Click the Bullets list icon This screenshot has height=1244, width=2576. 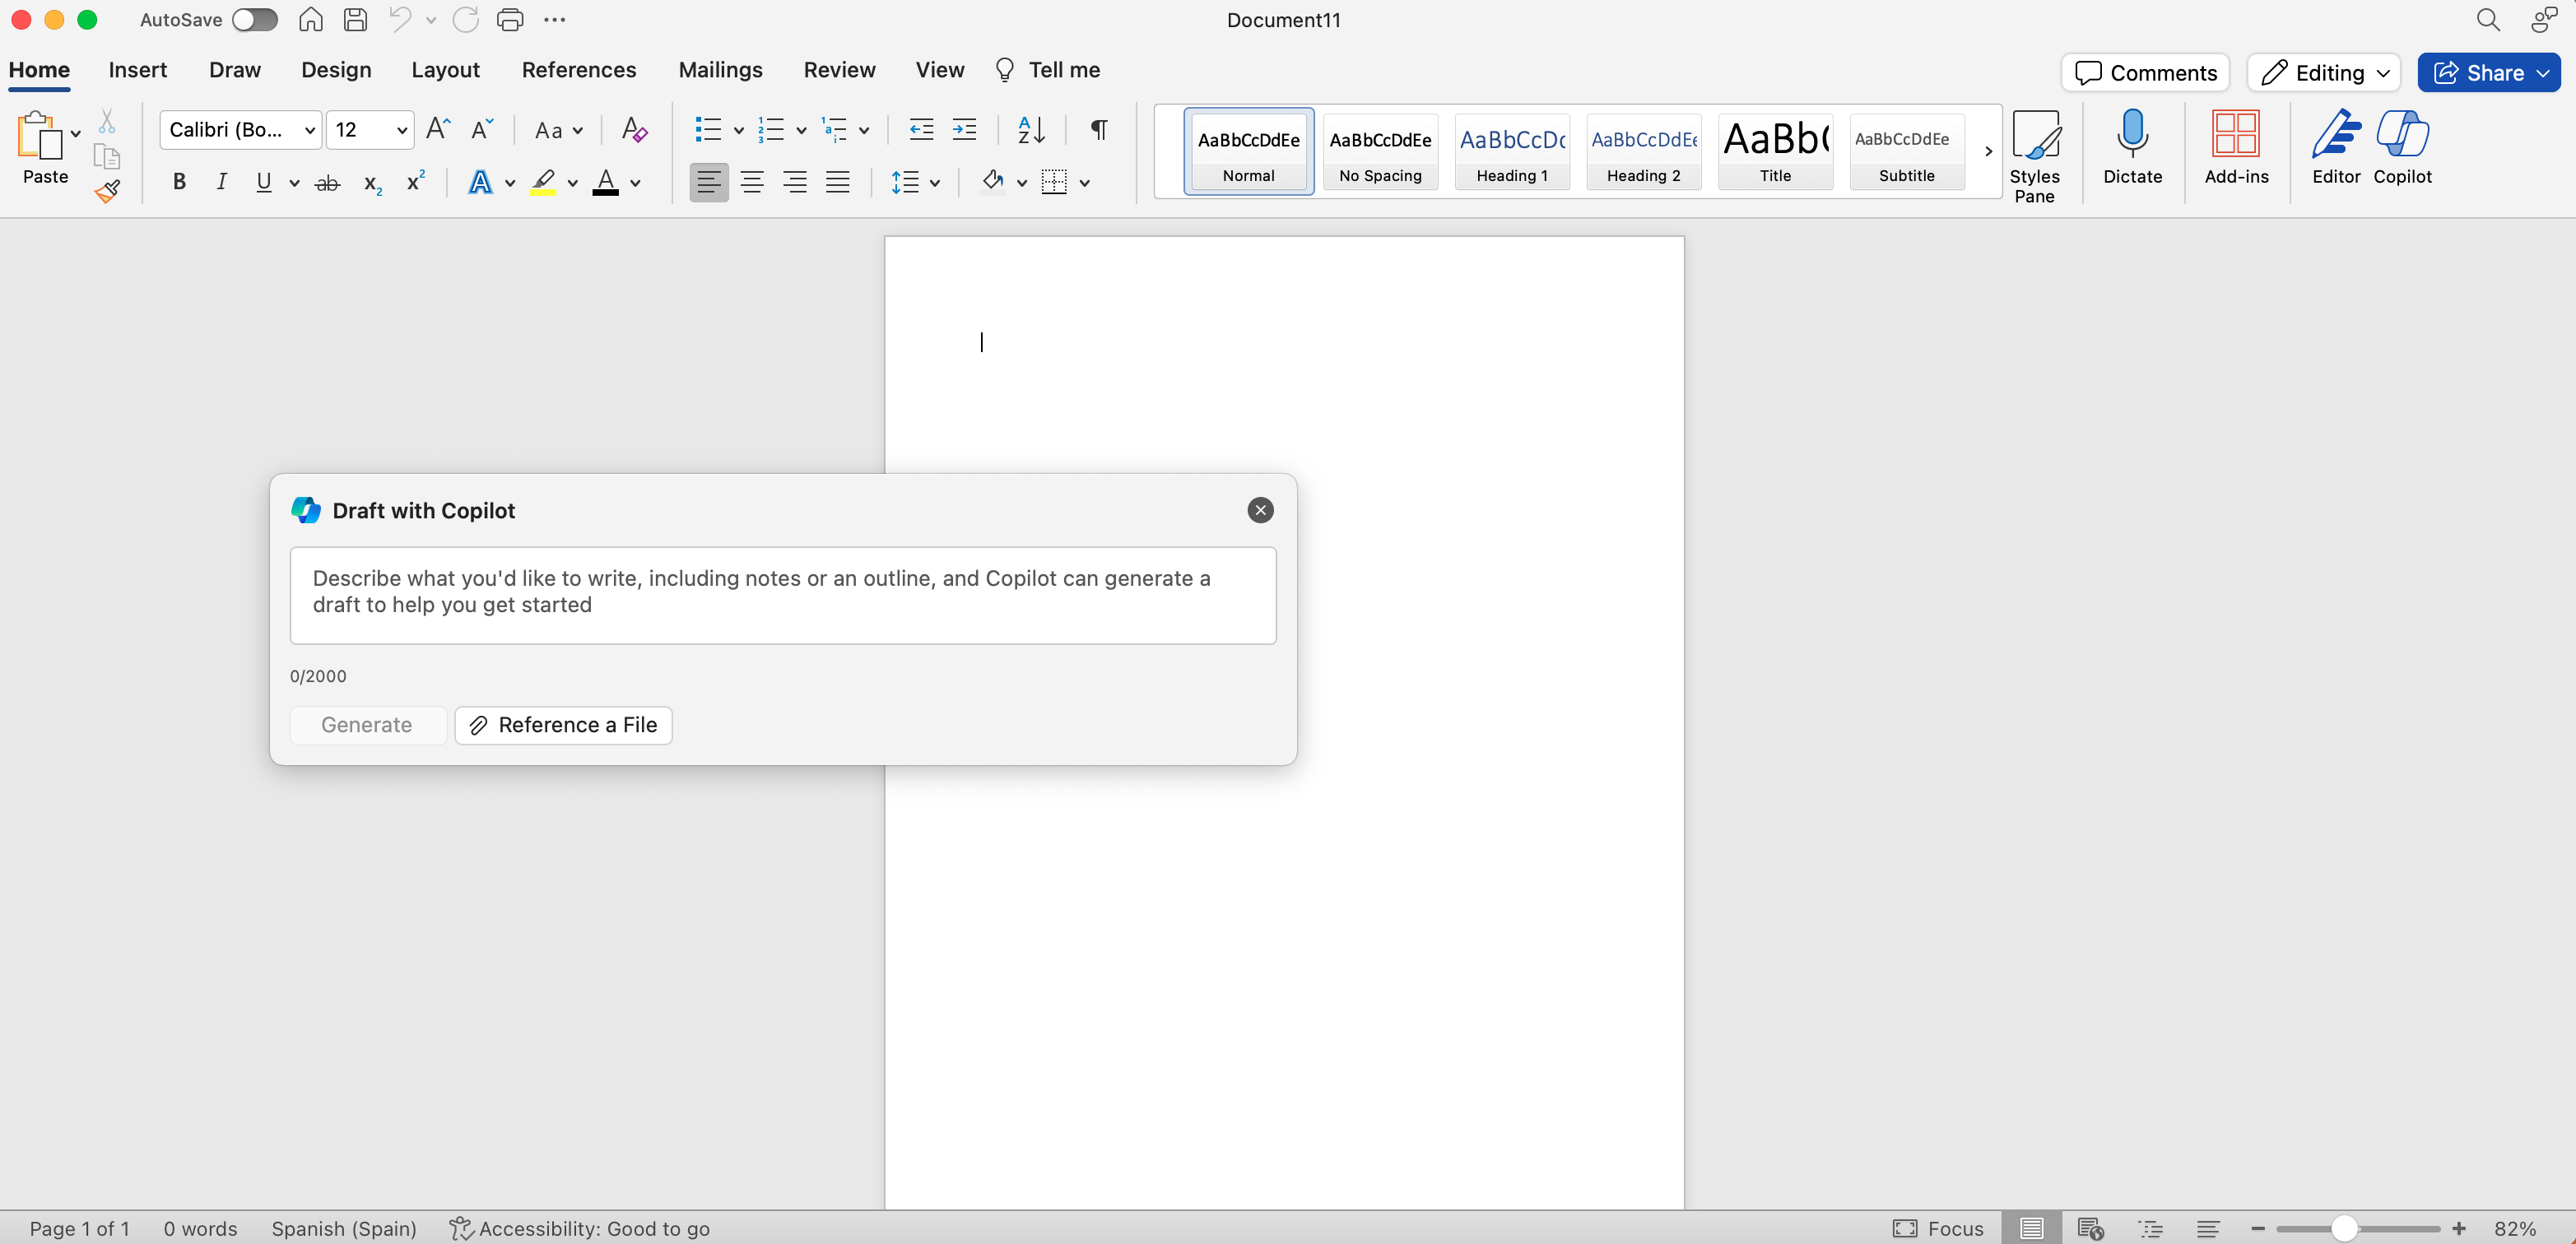click(708, 128)
